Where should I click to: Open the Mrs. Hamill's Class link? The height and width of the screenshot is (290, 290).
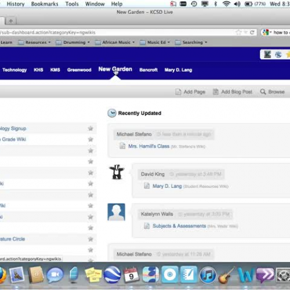[x=149, y=146]
